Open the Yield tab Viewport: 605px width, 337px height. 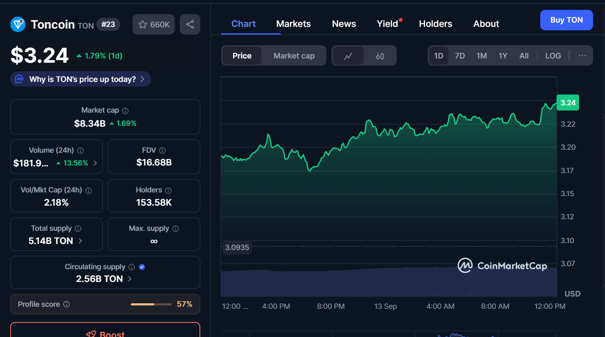[387, 24]
